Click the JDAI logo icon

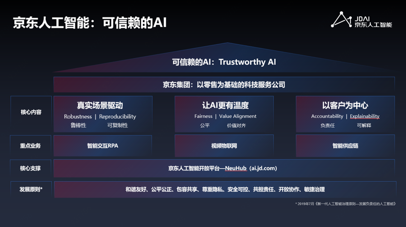click(341, 19)
